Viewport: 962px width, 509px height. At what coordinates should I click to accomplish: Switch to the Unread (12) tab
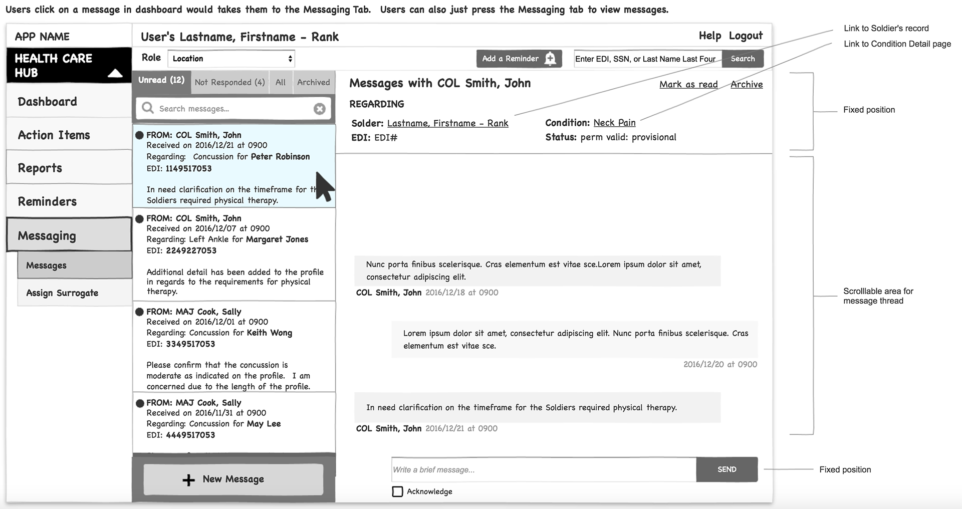[x=161, y=81]
